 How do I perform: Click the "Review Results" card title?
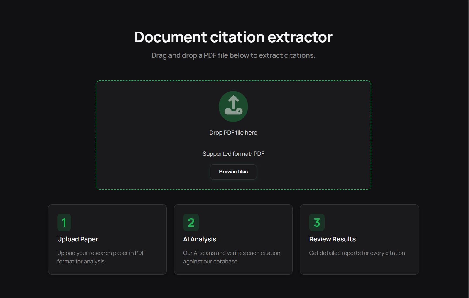click(x=332, y=239)
